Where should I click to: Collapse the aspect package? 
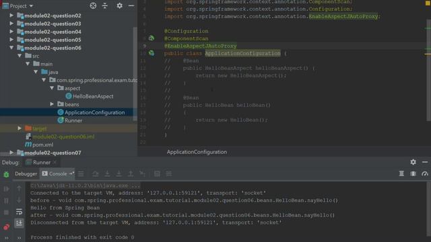[x=52, y=88]
